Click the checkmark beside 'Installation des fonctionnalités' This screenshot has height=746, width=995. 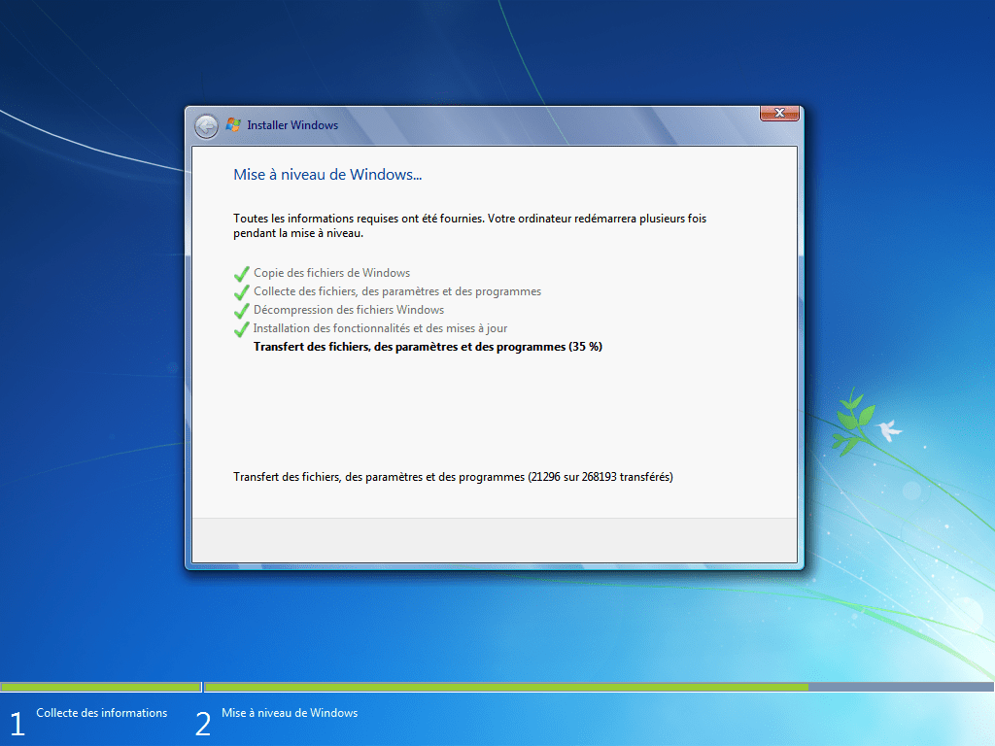point(241,329)
